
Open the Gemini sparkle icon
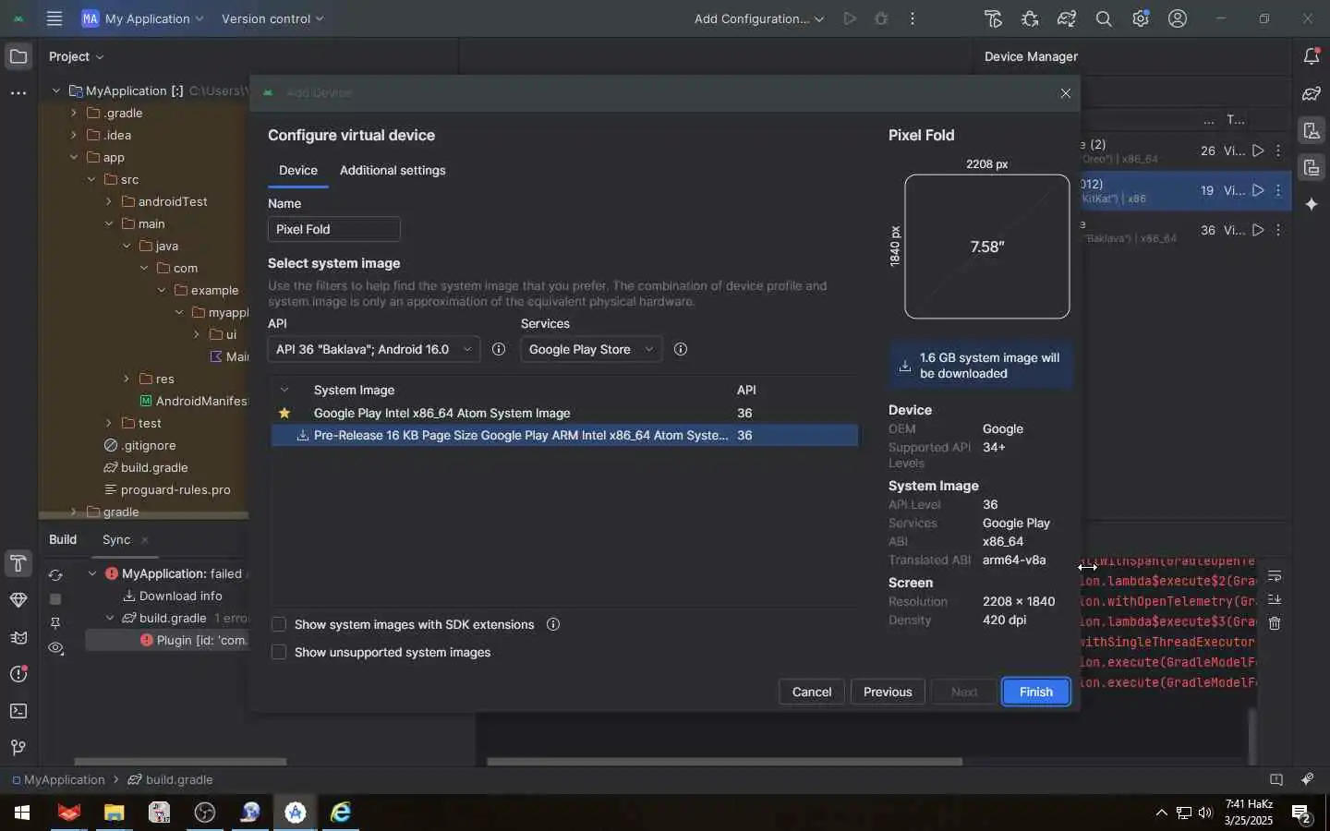(1312, 204)
